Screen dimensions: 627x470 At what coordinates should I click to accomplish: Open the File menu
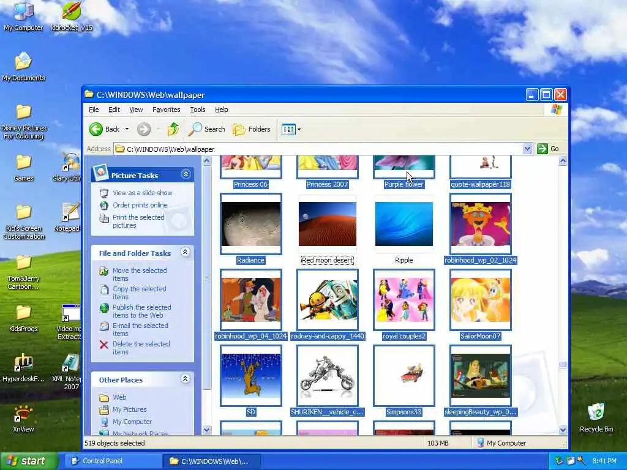click(x=94, y=110)
